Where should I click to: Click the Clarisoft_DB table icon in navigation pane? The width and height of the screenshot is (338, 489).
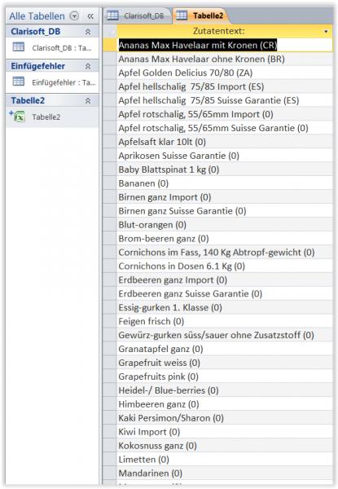pos(19,47)
